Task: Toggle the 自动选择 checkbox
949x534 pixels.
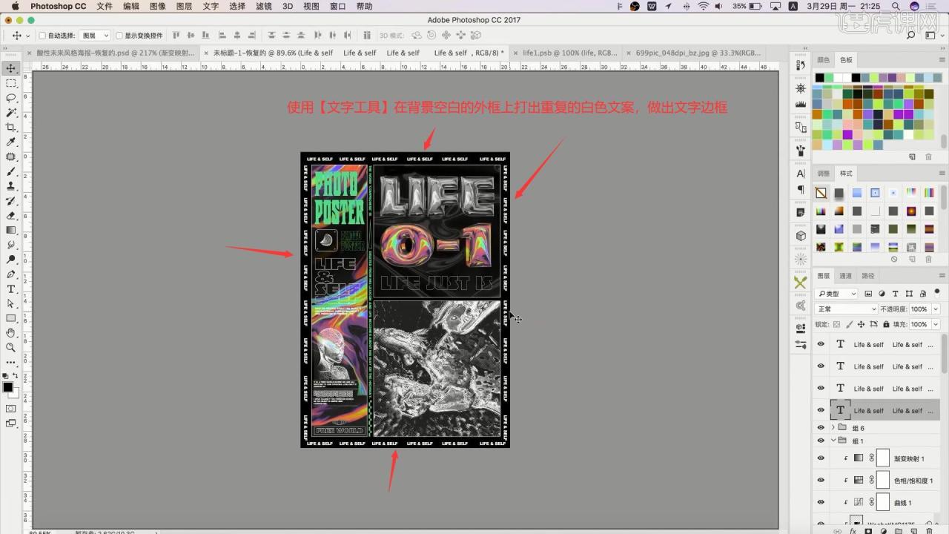Action: [42, 36]
